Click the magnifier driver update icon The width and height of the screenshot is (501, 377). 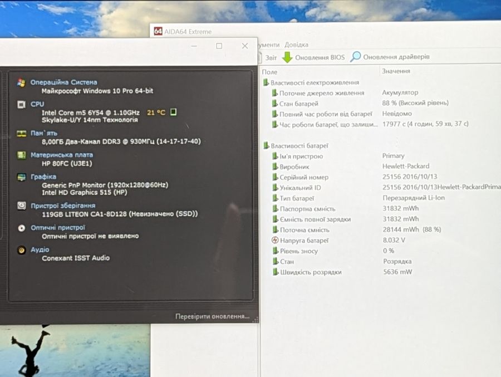[355, 57]
